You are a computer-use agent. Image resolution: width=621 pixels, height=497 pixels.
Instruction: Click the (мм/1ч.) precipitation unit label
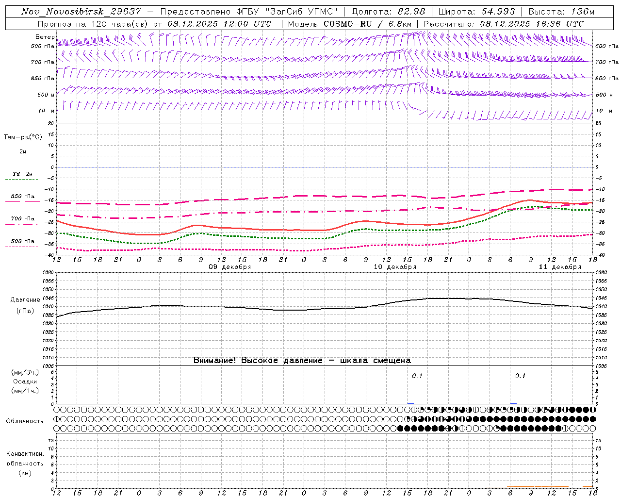point(25,391)
